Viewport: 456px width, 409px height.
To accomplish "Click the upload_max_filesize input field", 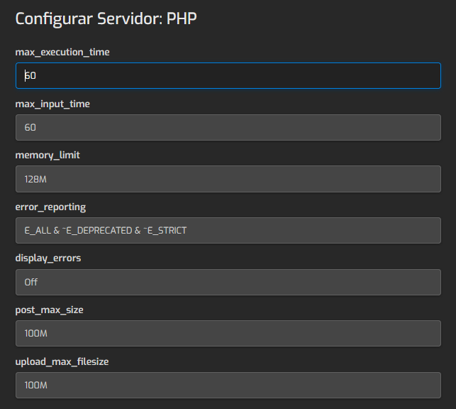I will click(228, 385).
